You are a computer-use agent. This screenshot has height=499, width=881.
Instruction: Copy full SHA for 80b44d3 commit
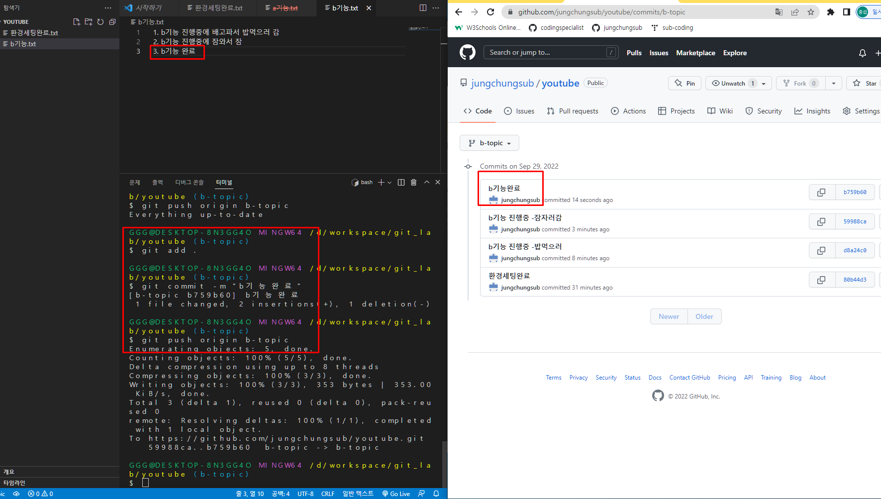pyautogui.click(x=821, y=280)
